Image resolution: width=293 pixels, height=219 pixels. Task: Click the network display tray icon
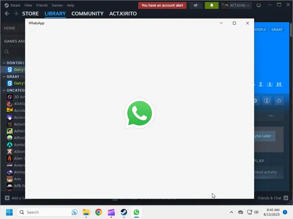point(250,212)
